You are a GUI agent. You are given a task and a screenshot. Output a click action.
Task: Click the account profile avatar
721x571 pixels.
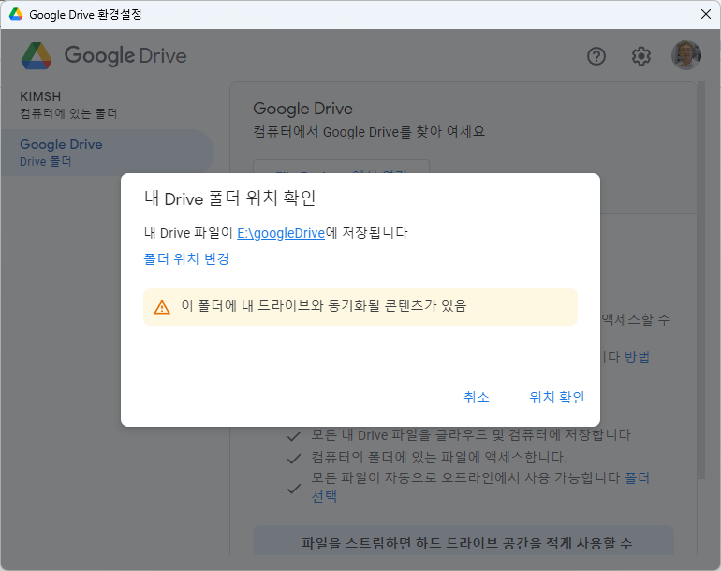[x=685, y=55]
